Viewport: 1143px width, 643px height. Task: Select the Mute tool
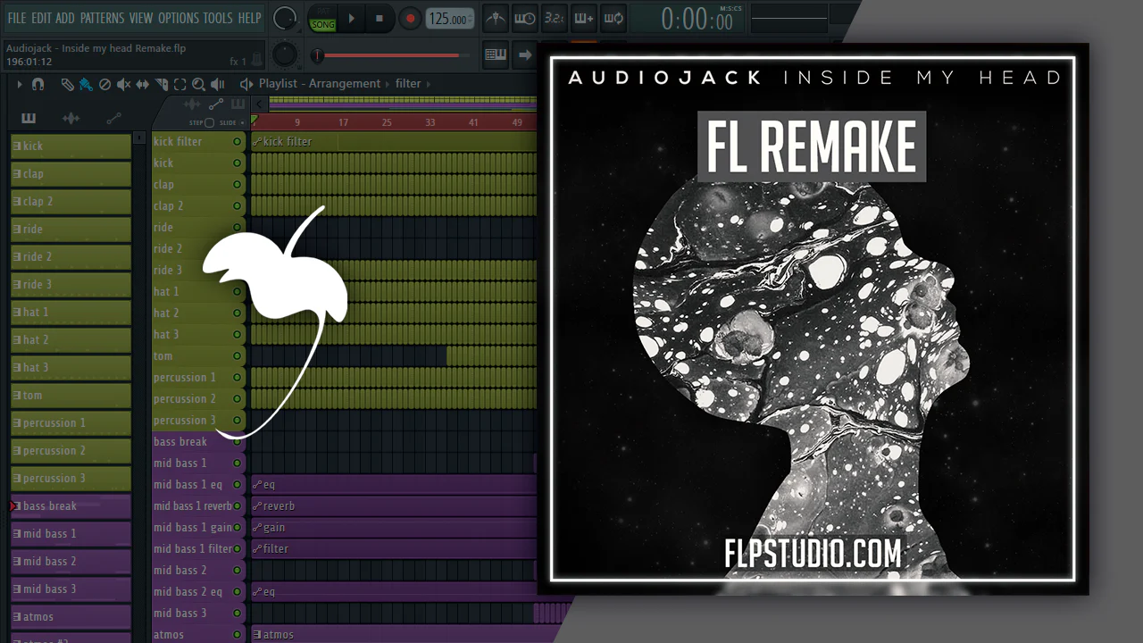123,84
